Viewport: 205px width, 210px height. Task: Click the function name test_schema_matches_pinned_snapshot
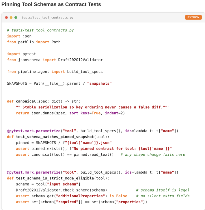click(55, 137)
